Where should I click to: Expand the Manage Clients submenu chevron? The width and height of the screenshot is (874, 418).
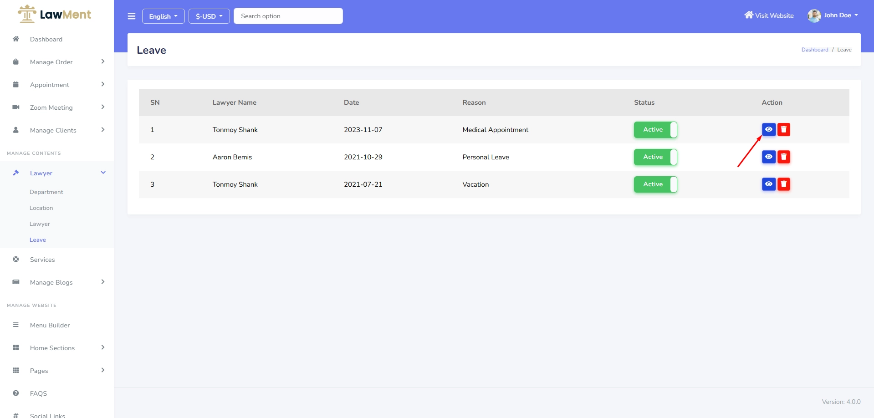coord(103,130)
